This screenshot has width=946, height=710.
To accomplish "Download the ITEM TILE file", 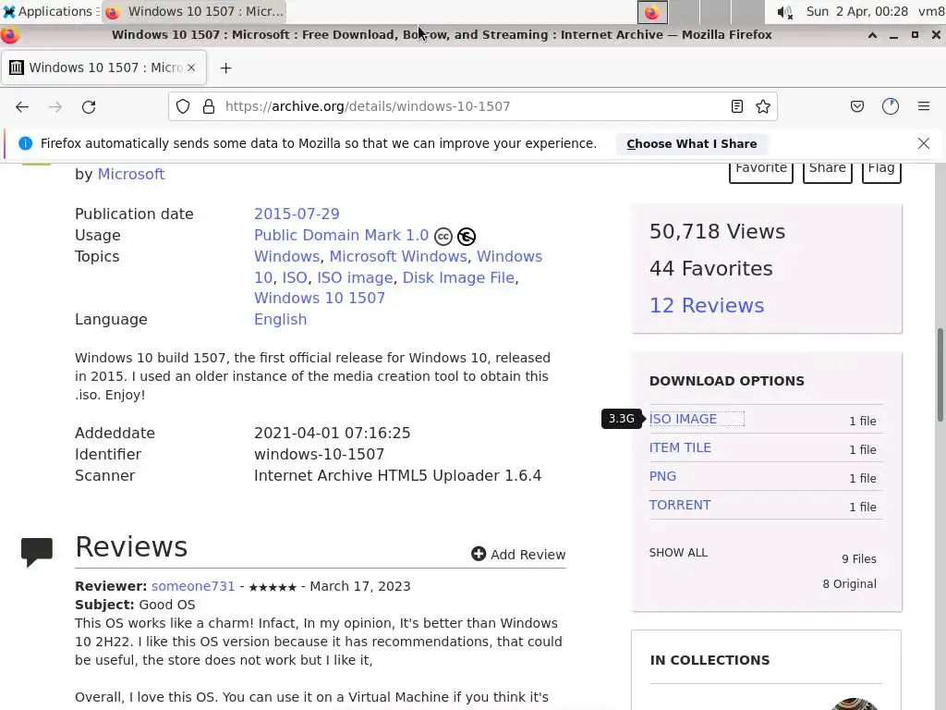I will (680, 448).
